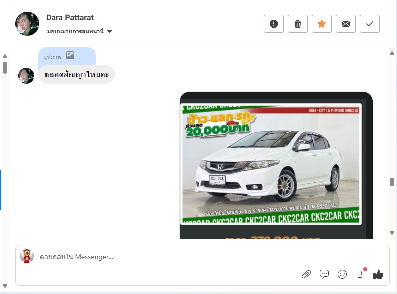Open Dara Pattarat's profile name
This screenshot has height=294, width=397.
tap(70, 18)
